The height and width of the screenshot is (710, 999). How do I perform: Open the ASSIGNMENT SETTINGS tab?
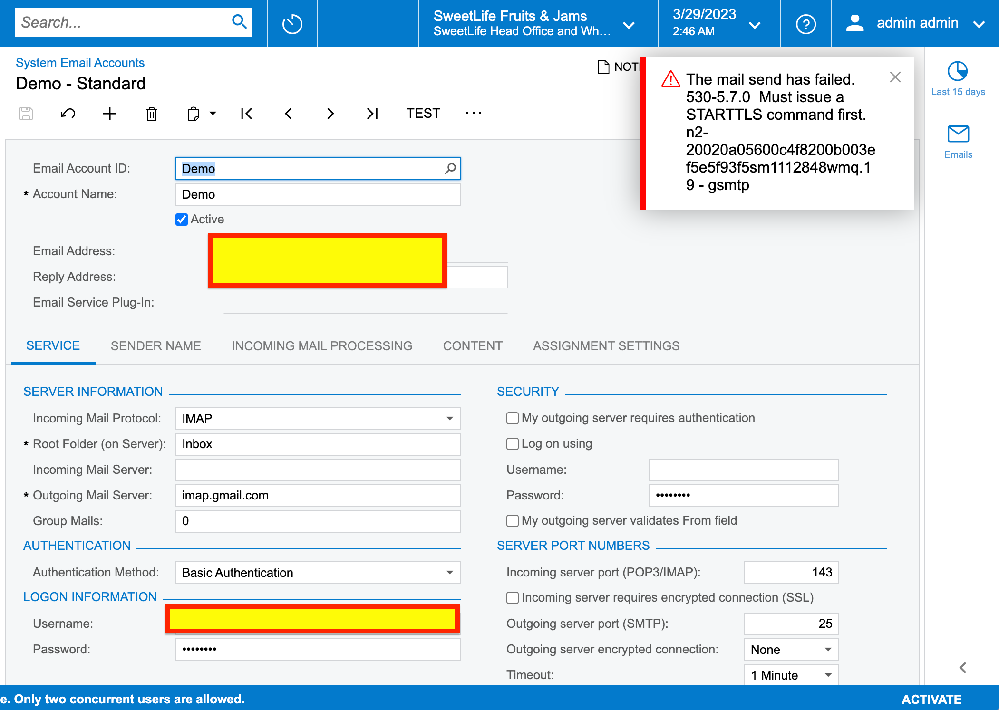pos(606,345)
